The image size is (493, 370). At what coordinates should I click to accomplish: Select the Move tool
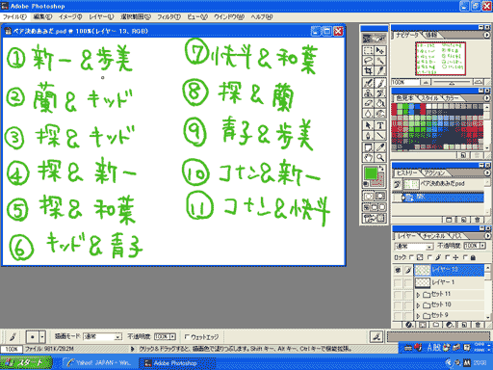point(380,50)
